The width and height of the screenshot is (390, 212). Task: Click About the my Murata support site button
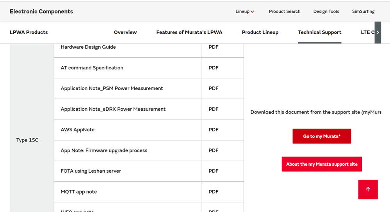(322, 164)
